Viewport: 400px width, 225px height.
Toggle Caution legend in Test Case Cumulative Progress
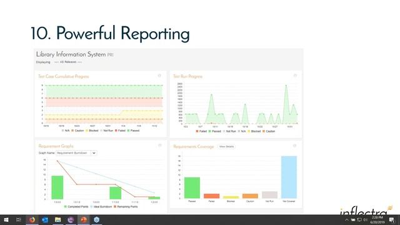77,131
